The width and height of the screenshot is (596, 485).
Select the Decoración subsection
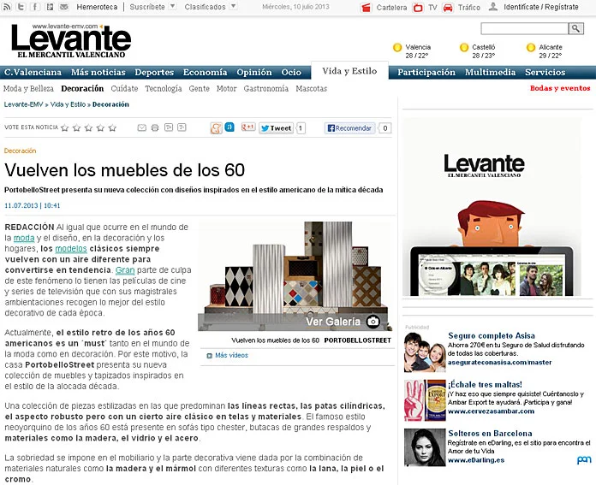click(x=82, y=88)
